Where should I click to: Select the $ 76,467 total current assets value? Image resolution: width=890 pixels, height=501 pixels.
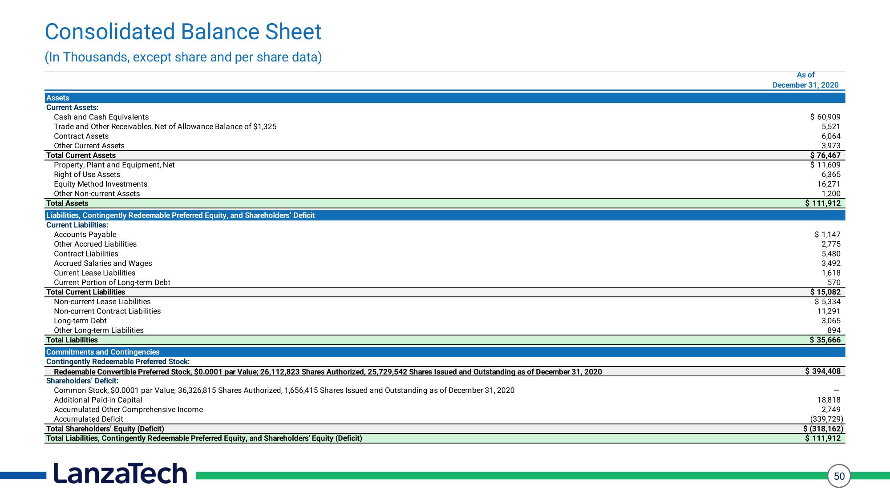click(825, 155)
